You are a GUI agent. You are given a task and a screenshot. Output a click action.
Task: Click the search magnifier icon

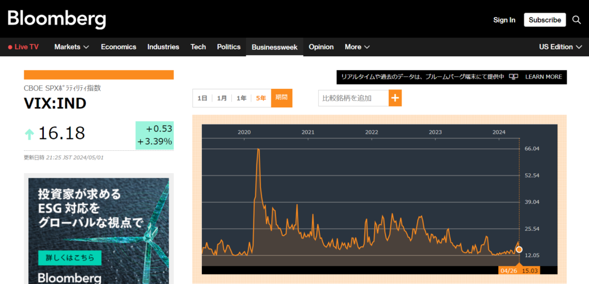coord(576,20)
